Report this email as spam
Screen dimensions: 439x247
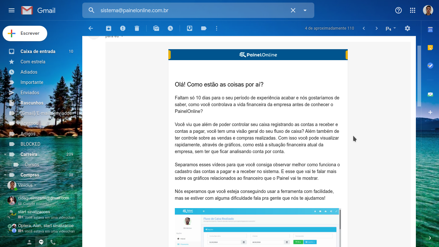(x=123, y=28)
